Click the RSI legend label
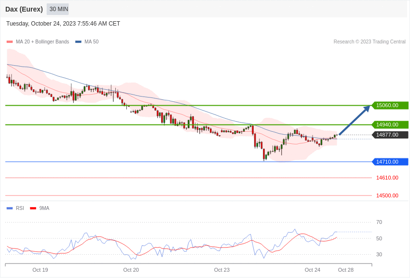The height and width of the screenshot is (278, 410). coord(20,208)
